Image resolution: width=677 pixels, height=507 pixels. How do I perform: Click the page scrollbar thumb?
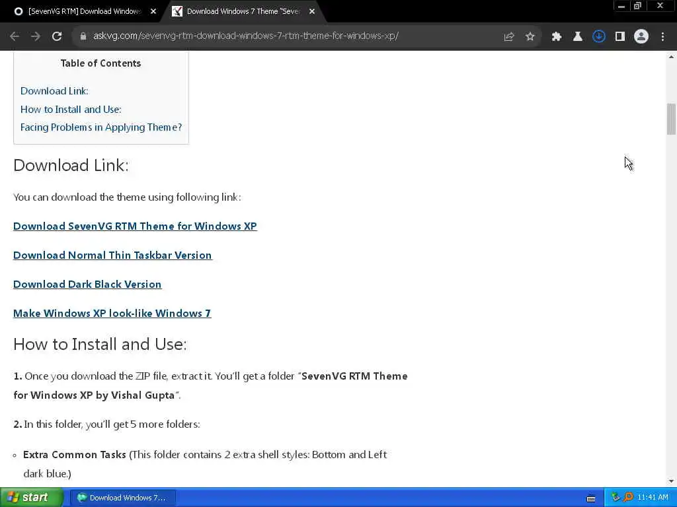click(671, 119)
